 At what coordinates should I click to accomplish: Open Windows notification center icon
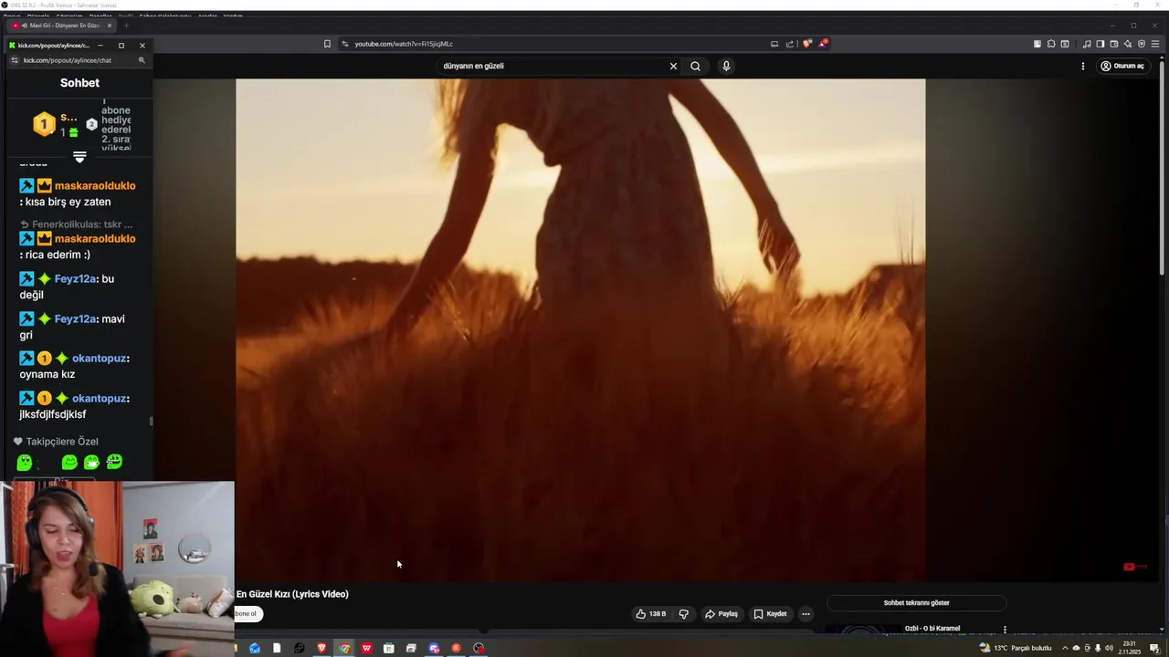point(1154,648)
